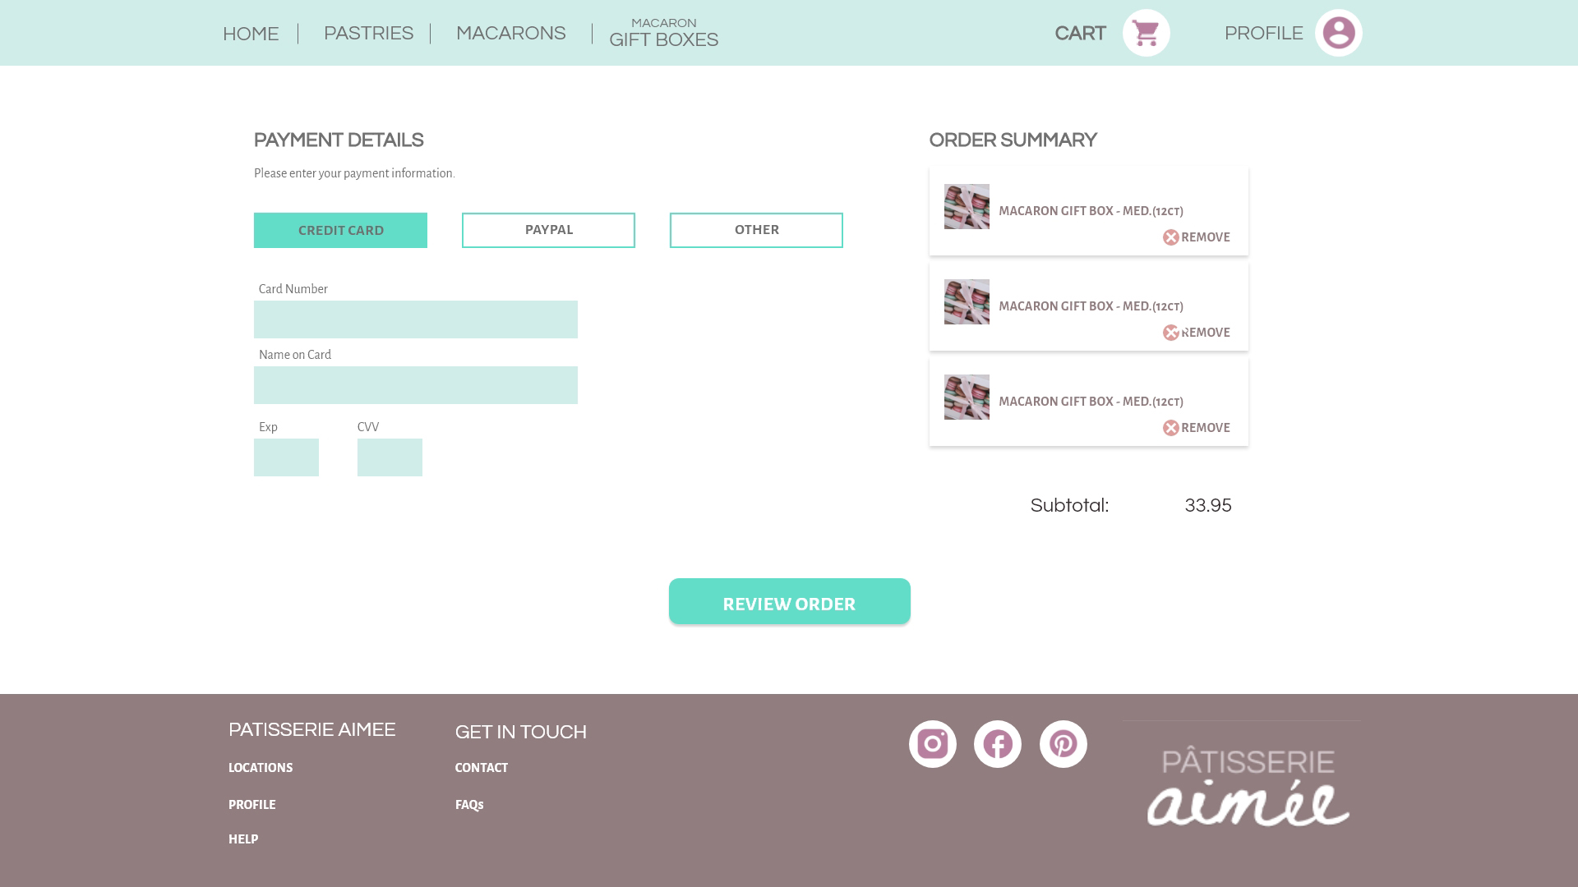Click the first gift box thumbnail
Viewport: 1578px width, 887px height.
click(x=967, y=206)
